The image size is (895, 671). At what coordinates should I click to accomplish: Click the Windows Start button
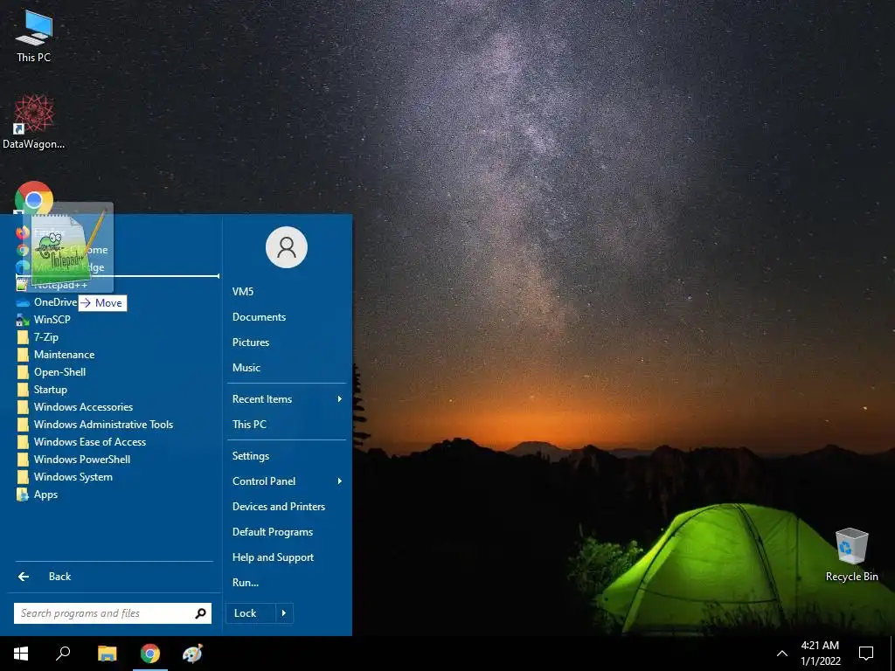[21, 654]
